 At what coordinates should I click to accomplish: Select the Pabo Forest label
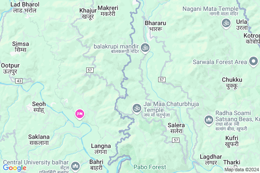(x=150, y=167)
